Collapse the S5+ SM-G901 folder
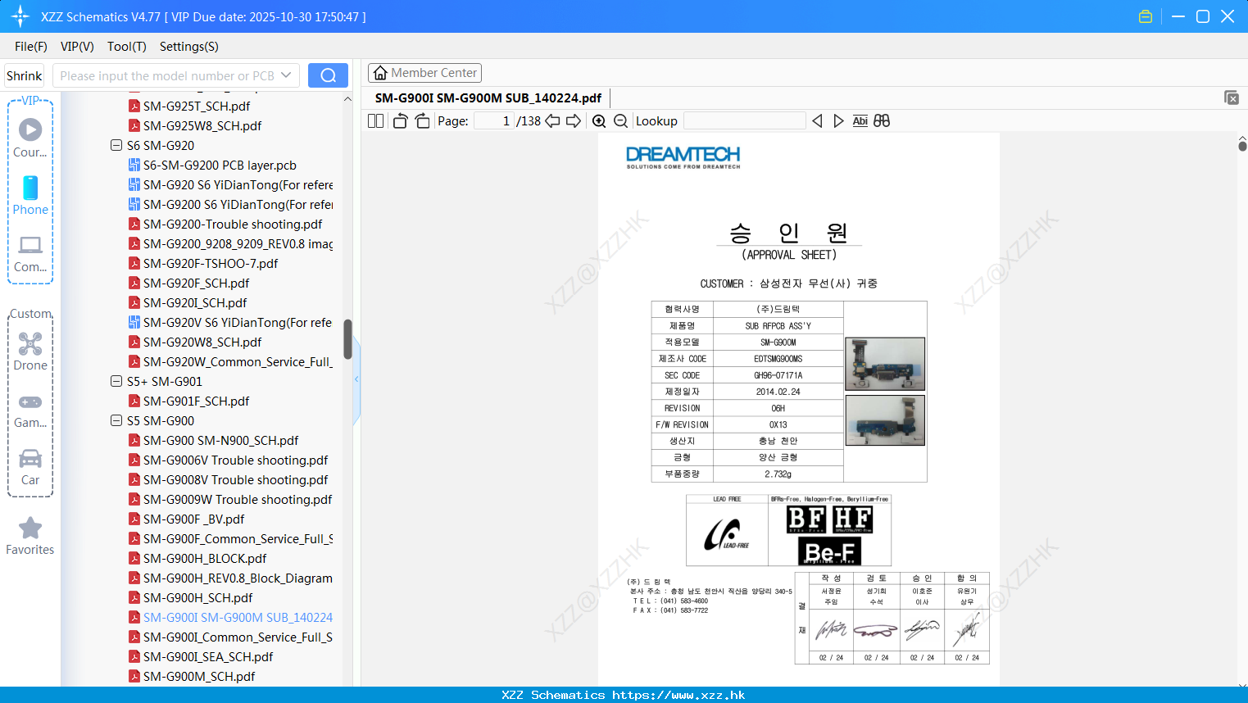1248x703 pixels. (x=116, y=381)
